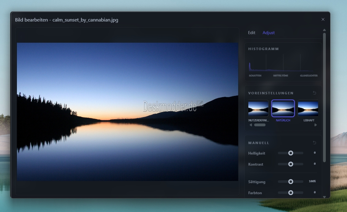
Task: Choose the Lebhaft preset thumbnail
Action: point(308,108)
